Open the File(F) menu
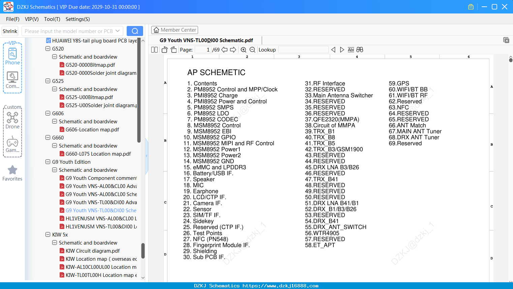The height and width of the screenshot is (289, 513). [13, 19]
